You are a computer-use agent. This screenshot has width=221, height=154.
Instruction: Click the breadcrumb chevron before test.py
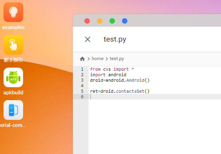pyautogui.click(x=107, y=59)
